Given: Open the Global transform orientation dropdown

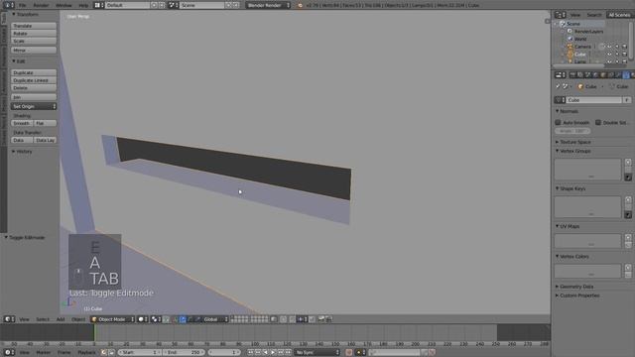Looking at the screenshot, I should (x=215, y=319).
